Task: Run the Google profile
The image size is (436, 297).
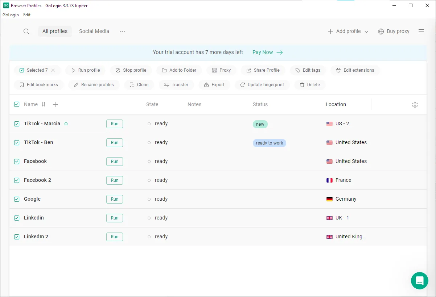Action: (x=115, y=199)
